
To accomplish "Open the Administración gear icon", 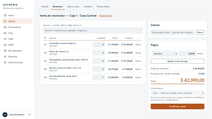I will (x=5, y=63).
